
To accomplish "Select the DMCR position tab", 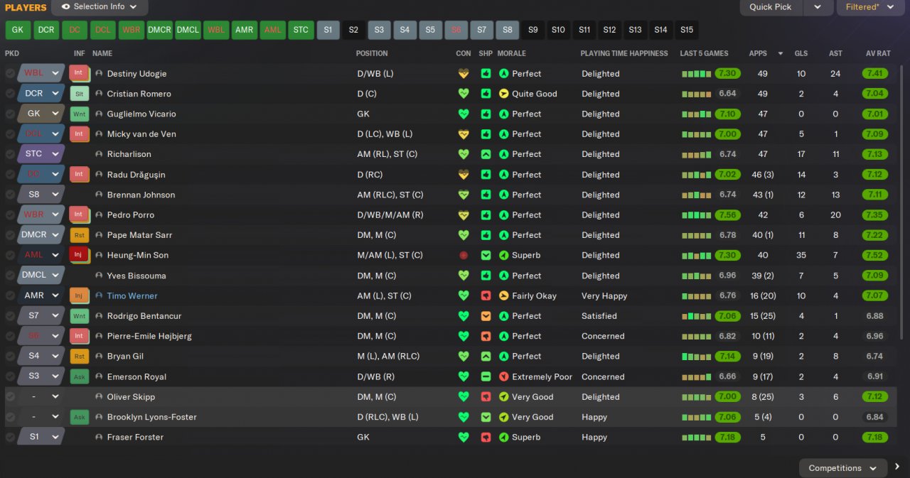I will coord(159,30).
